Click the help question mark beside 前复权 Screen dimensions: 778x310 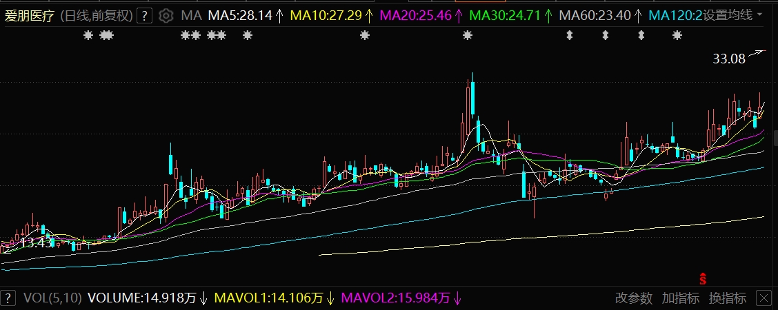point(143,15)
